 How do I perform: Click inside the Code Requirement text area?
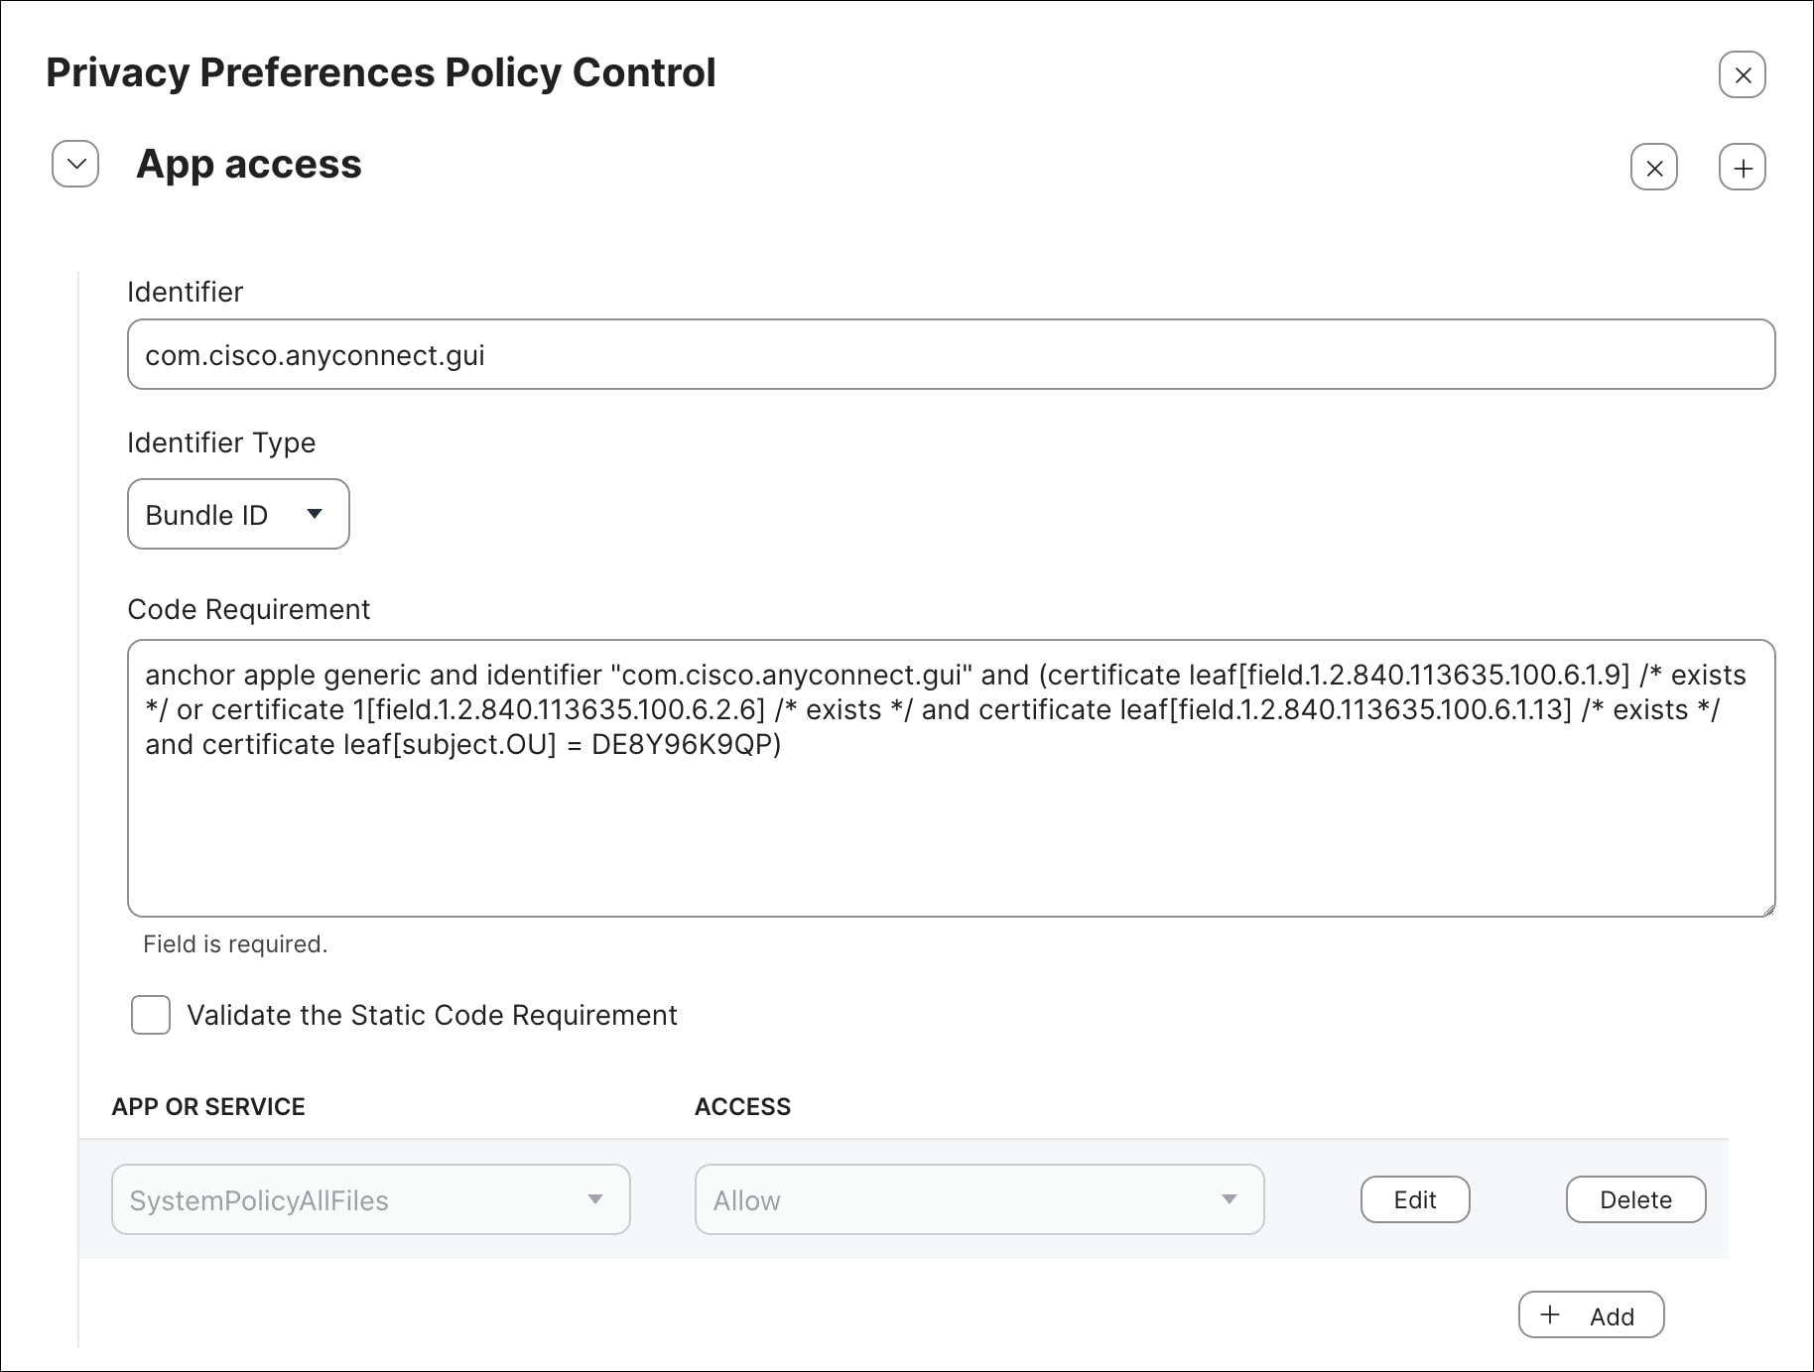951,778
